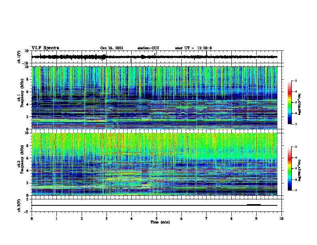Click the time axis tick label '0'
This screenshot has width=317, height=245.
32,219
